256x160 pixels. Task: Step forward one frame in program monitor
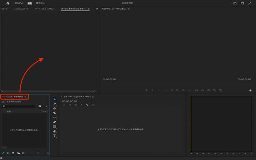pyautogui.click(x=183, y=90)
